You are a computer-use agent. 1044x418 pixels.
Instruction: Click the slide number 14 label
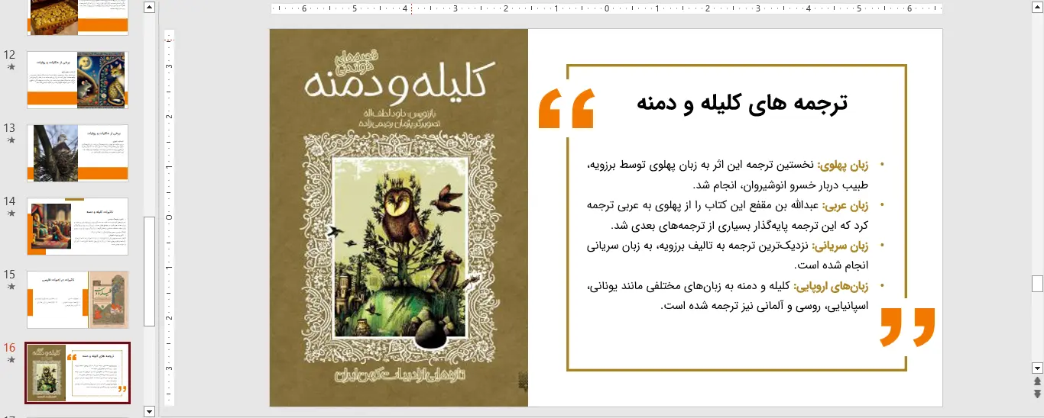pos(10,201)
